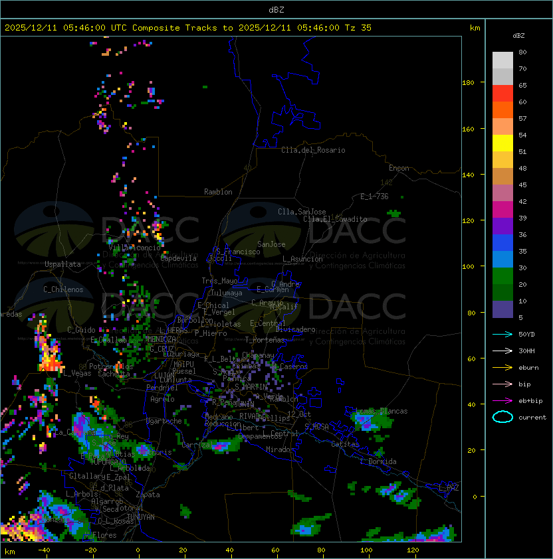The image size is (553, 559).
Task: Click the 'Mirador' place label
Action: click(280, 449)
